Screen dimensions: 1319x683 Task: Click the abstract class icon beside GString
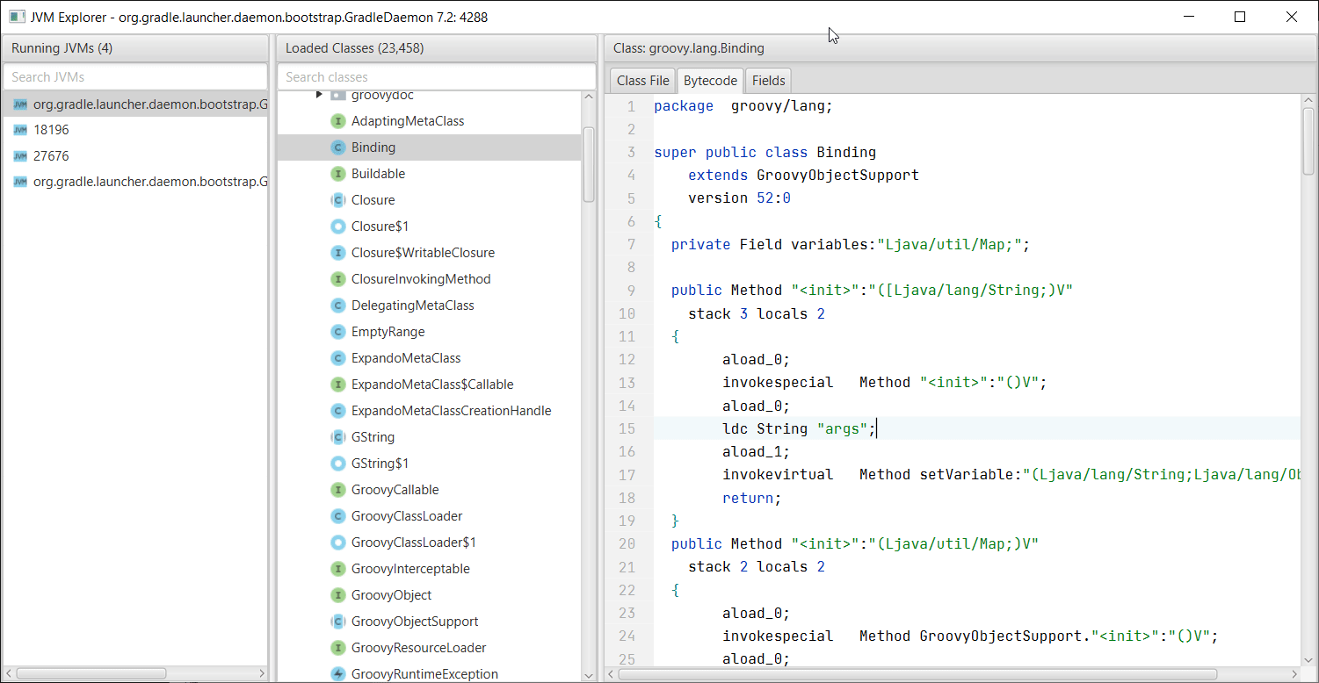[337, 437]
